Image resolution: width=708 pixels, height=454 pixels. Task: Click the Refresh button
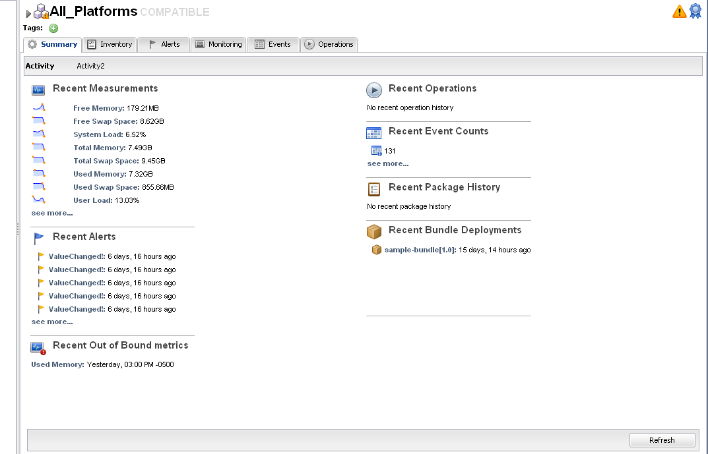(x=662, y=440)
